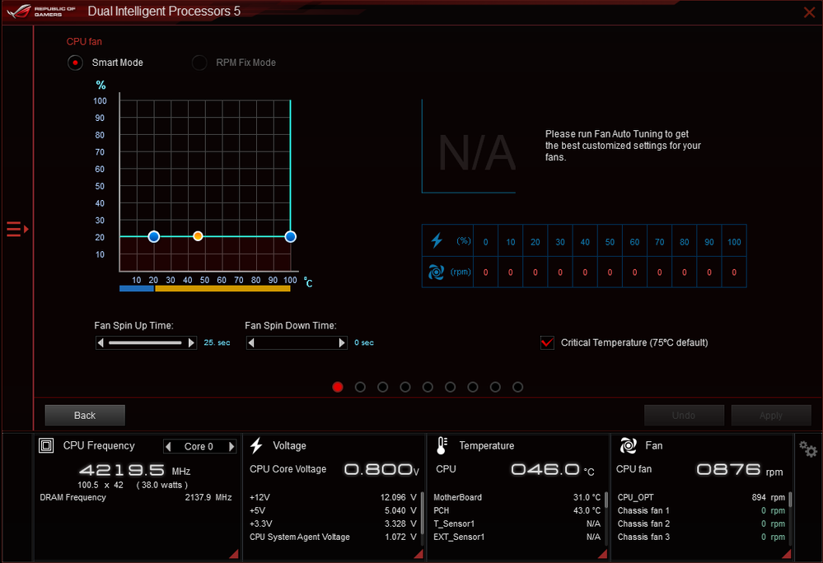The width and height of the screenshot is (823, 563).
Task: Click the CPU Frequency chip icon
Action: (x=46, y=445)
